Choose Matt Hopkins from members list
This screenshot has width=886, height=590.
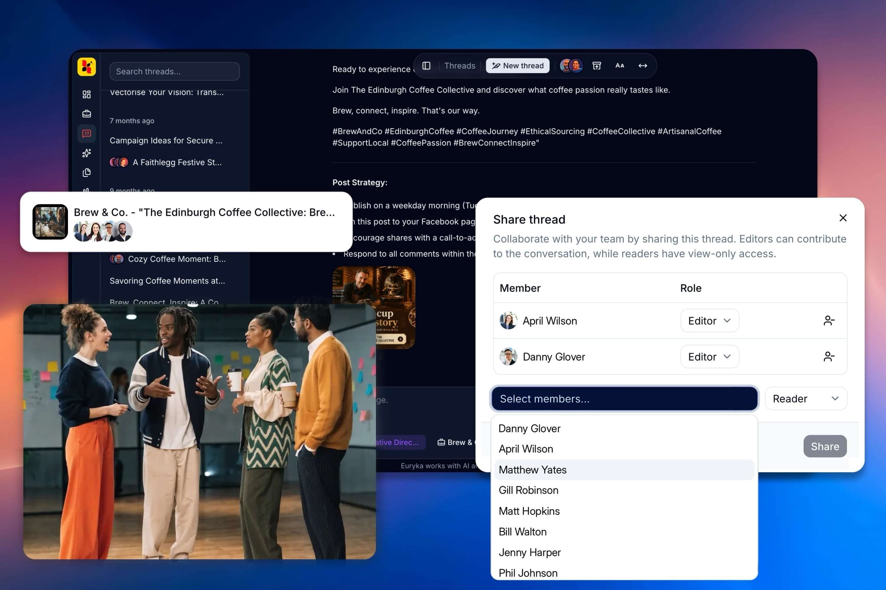[624, 511]
